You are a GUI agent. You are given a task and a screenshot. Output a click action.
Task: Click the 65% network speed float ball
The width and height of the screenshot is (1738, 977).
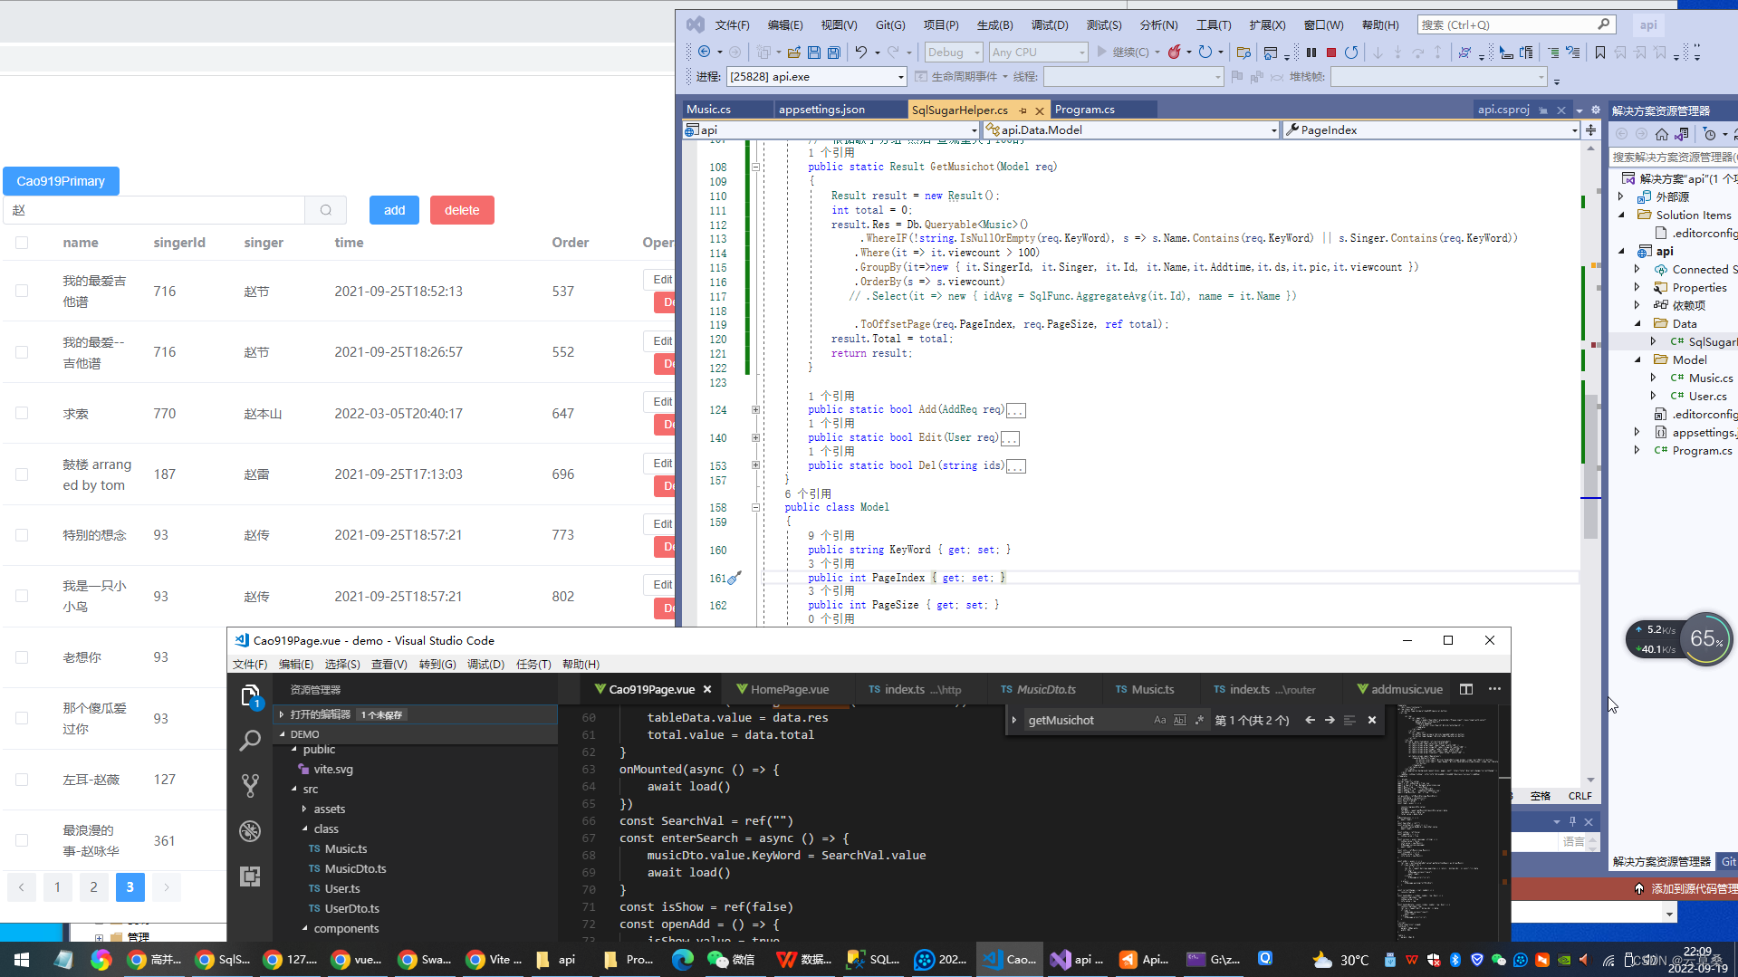coord(1706,638)
